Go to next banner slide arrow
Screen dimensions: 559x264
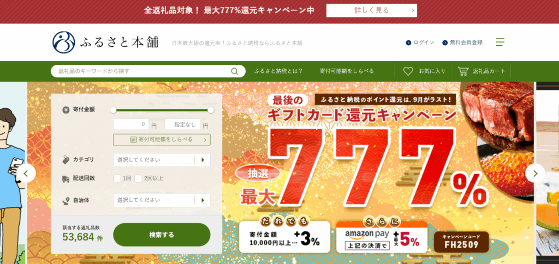[535, 174]
